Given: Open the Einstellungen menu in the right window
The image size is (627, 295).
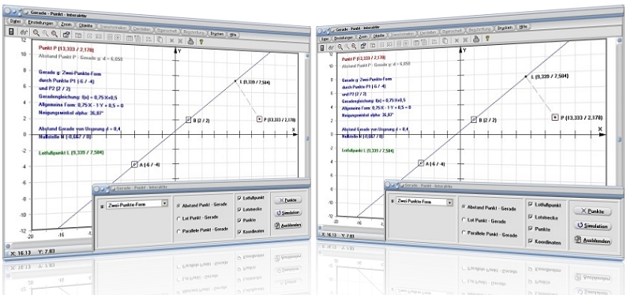Looking at the screenshot, I should pos(344,38).
